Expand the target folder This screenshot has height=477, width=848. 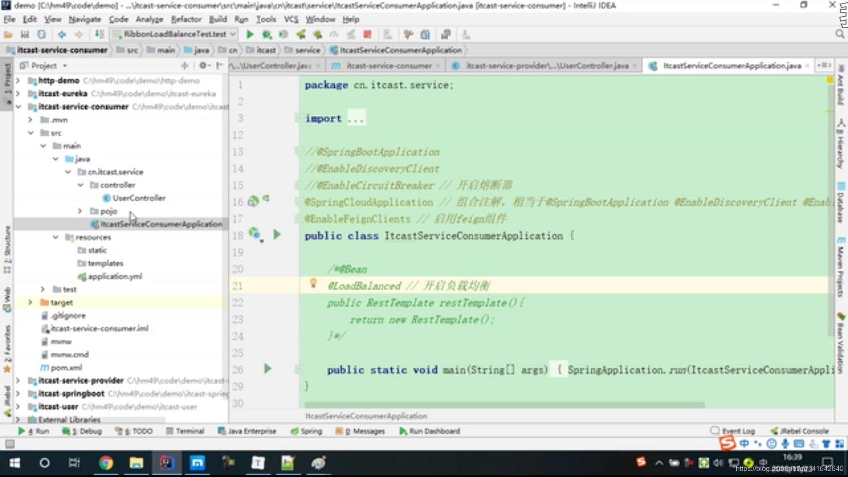coord(30,303)
